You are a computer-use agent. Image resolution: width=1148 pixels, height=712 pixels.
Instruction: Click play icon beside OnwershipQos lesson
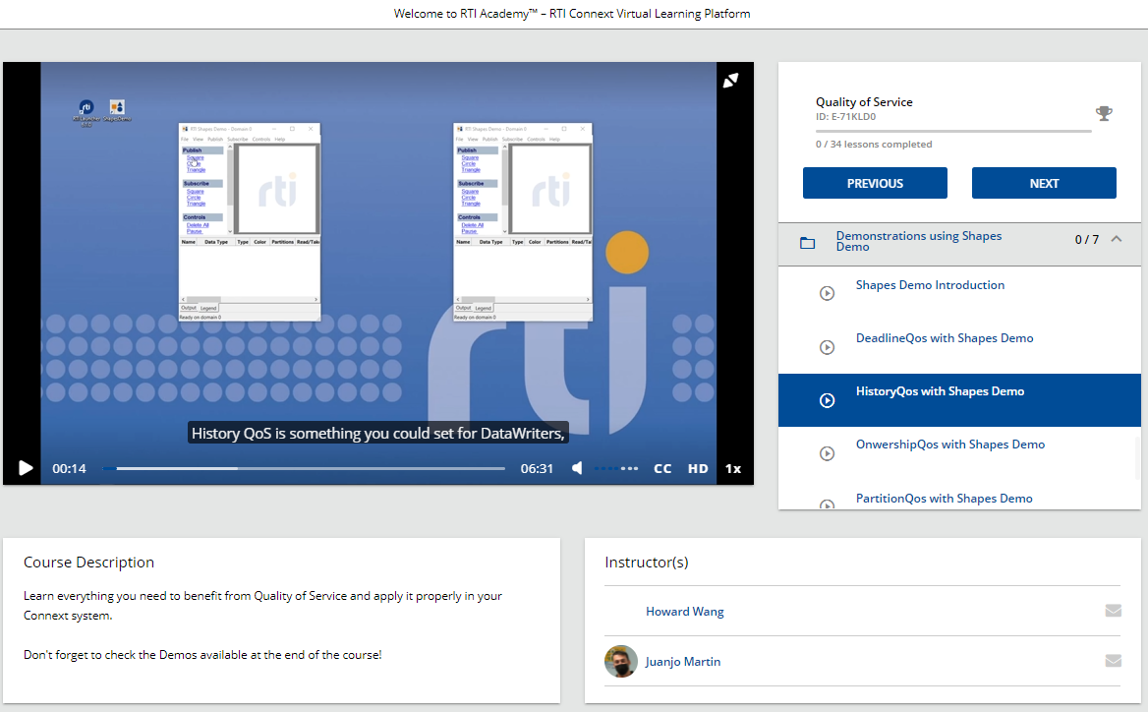click(x=828, y=453)
